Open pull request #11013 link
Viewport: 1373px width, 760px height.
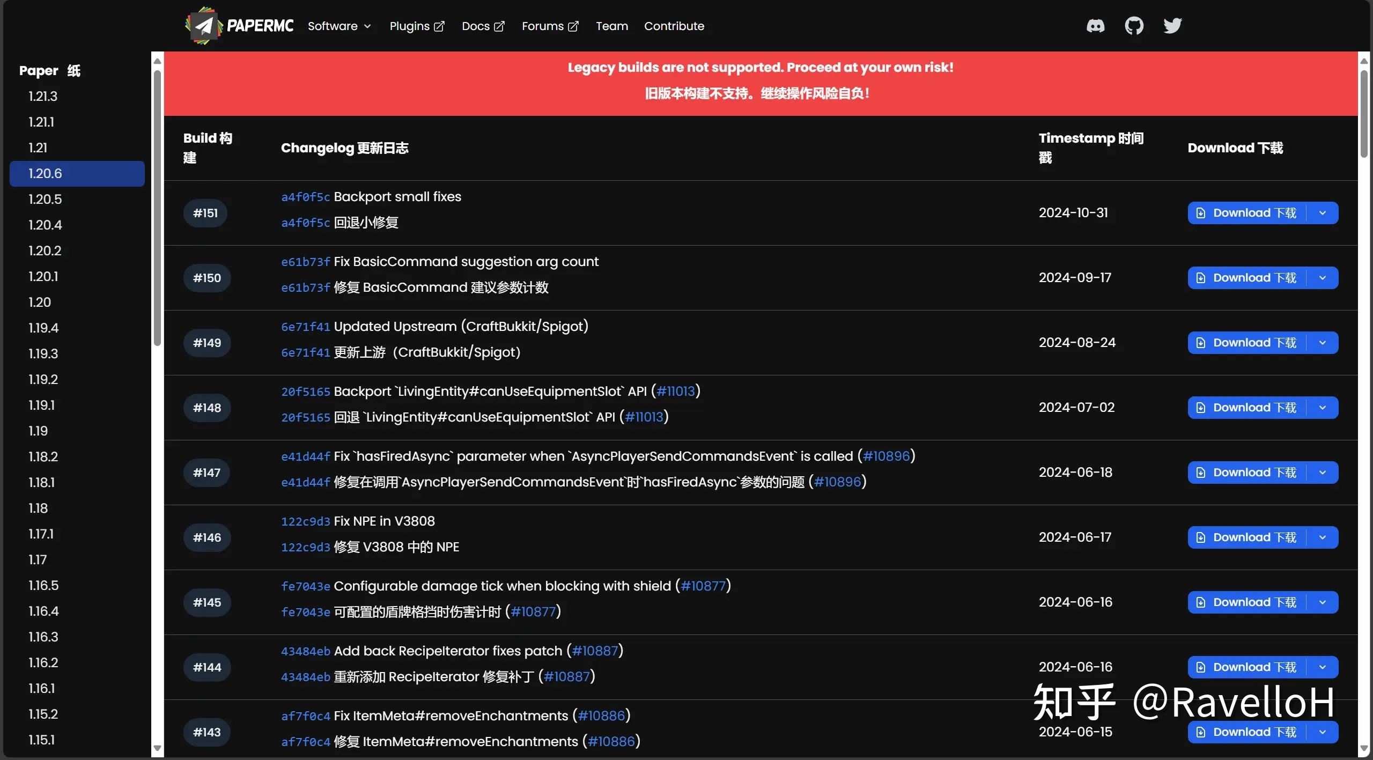coord(675,392)
